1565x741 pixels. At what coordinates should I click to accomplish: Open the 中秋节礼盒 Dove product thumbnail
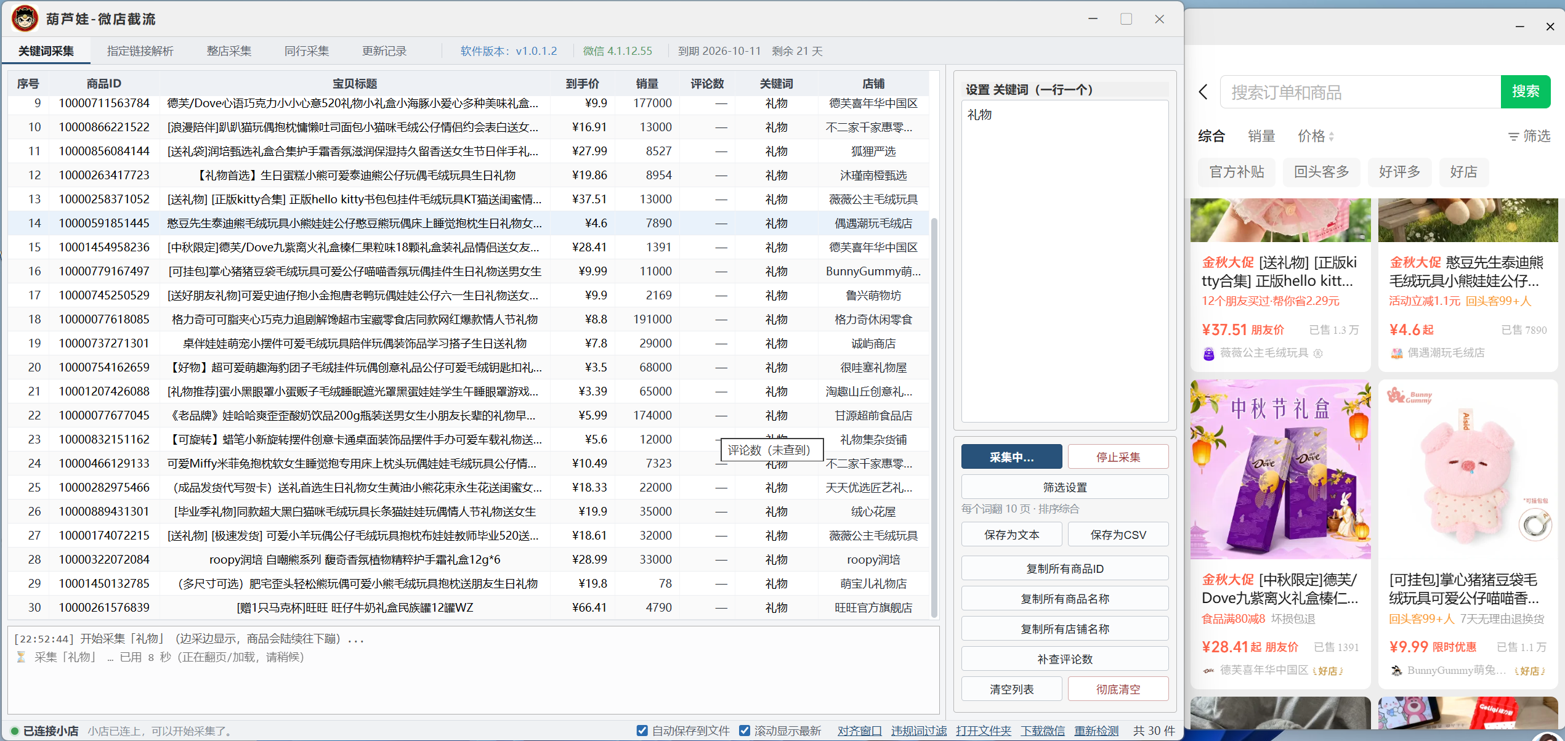1280,469
